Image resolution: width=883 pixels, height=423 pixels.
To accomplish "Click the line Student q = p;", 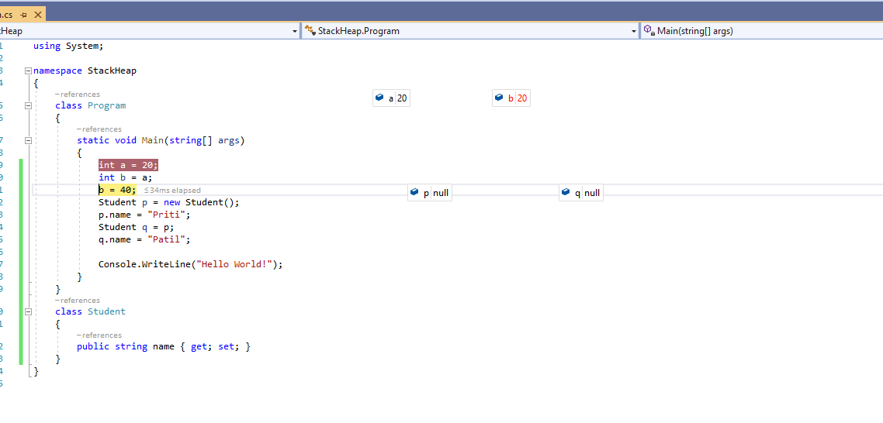I will click(x=137, y=227).
